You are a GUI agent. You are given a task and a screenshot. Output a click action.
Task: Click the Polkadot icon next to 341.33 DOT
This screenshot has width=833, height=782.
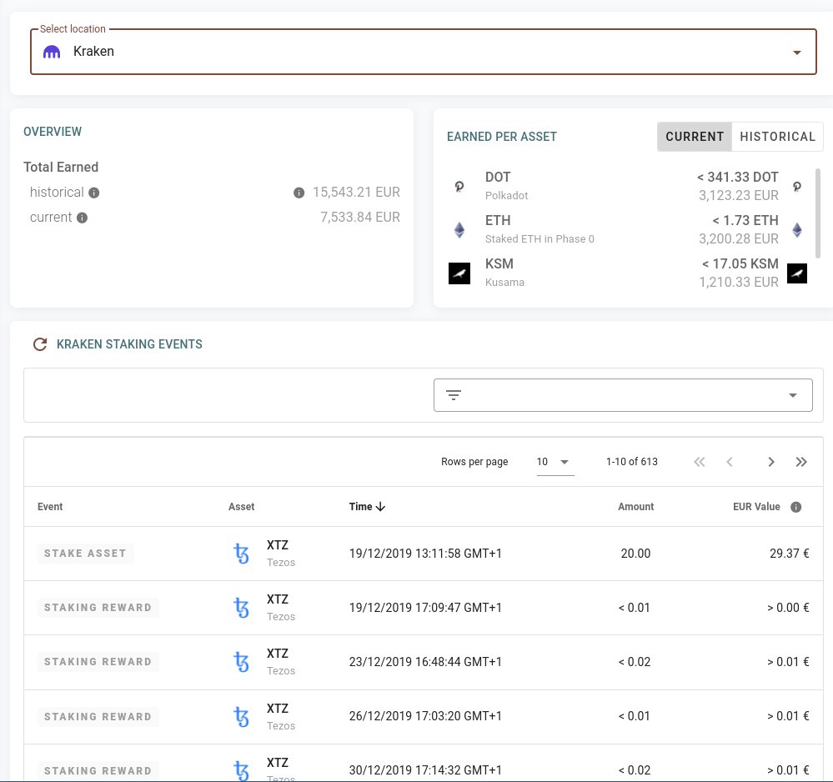tap(797, 186)
